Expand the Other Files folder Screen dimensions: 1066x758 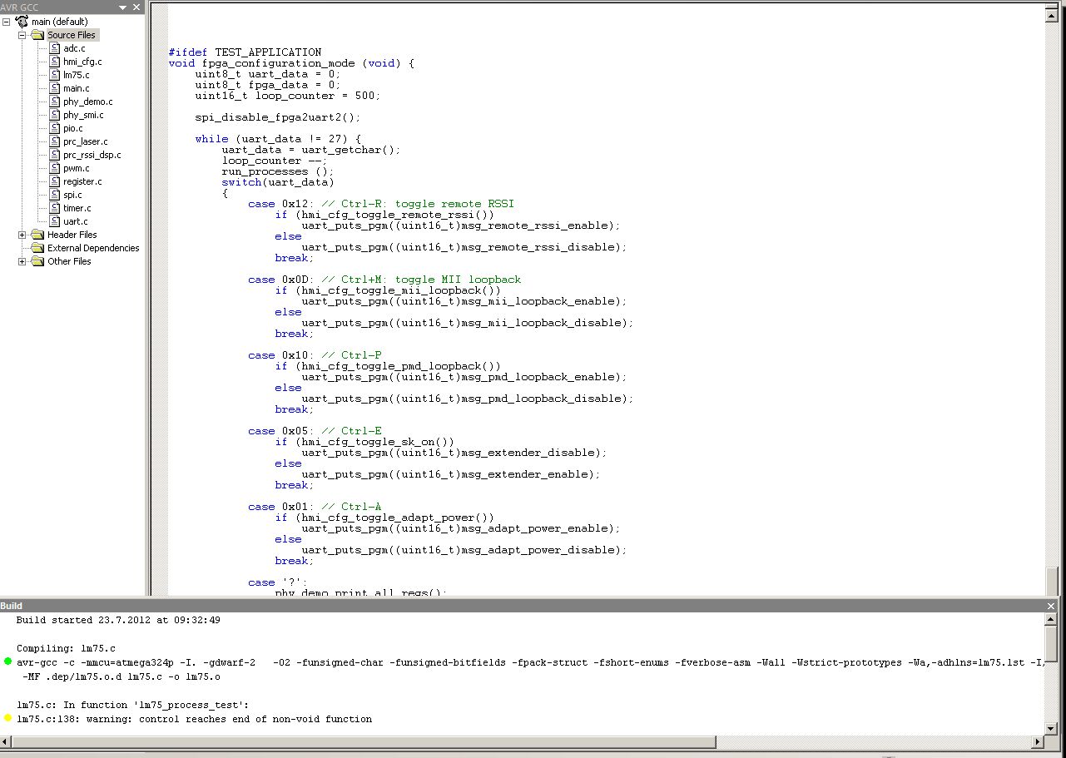[22, 261]
